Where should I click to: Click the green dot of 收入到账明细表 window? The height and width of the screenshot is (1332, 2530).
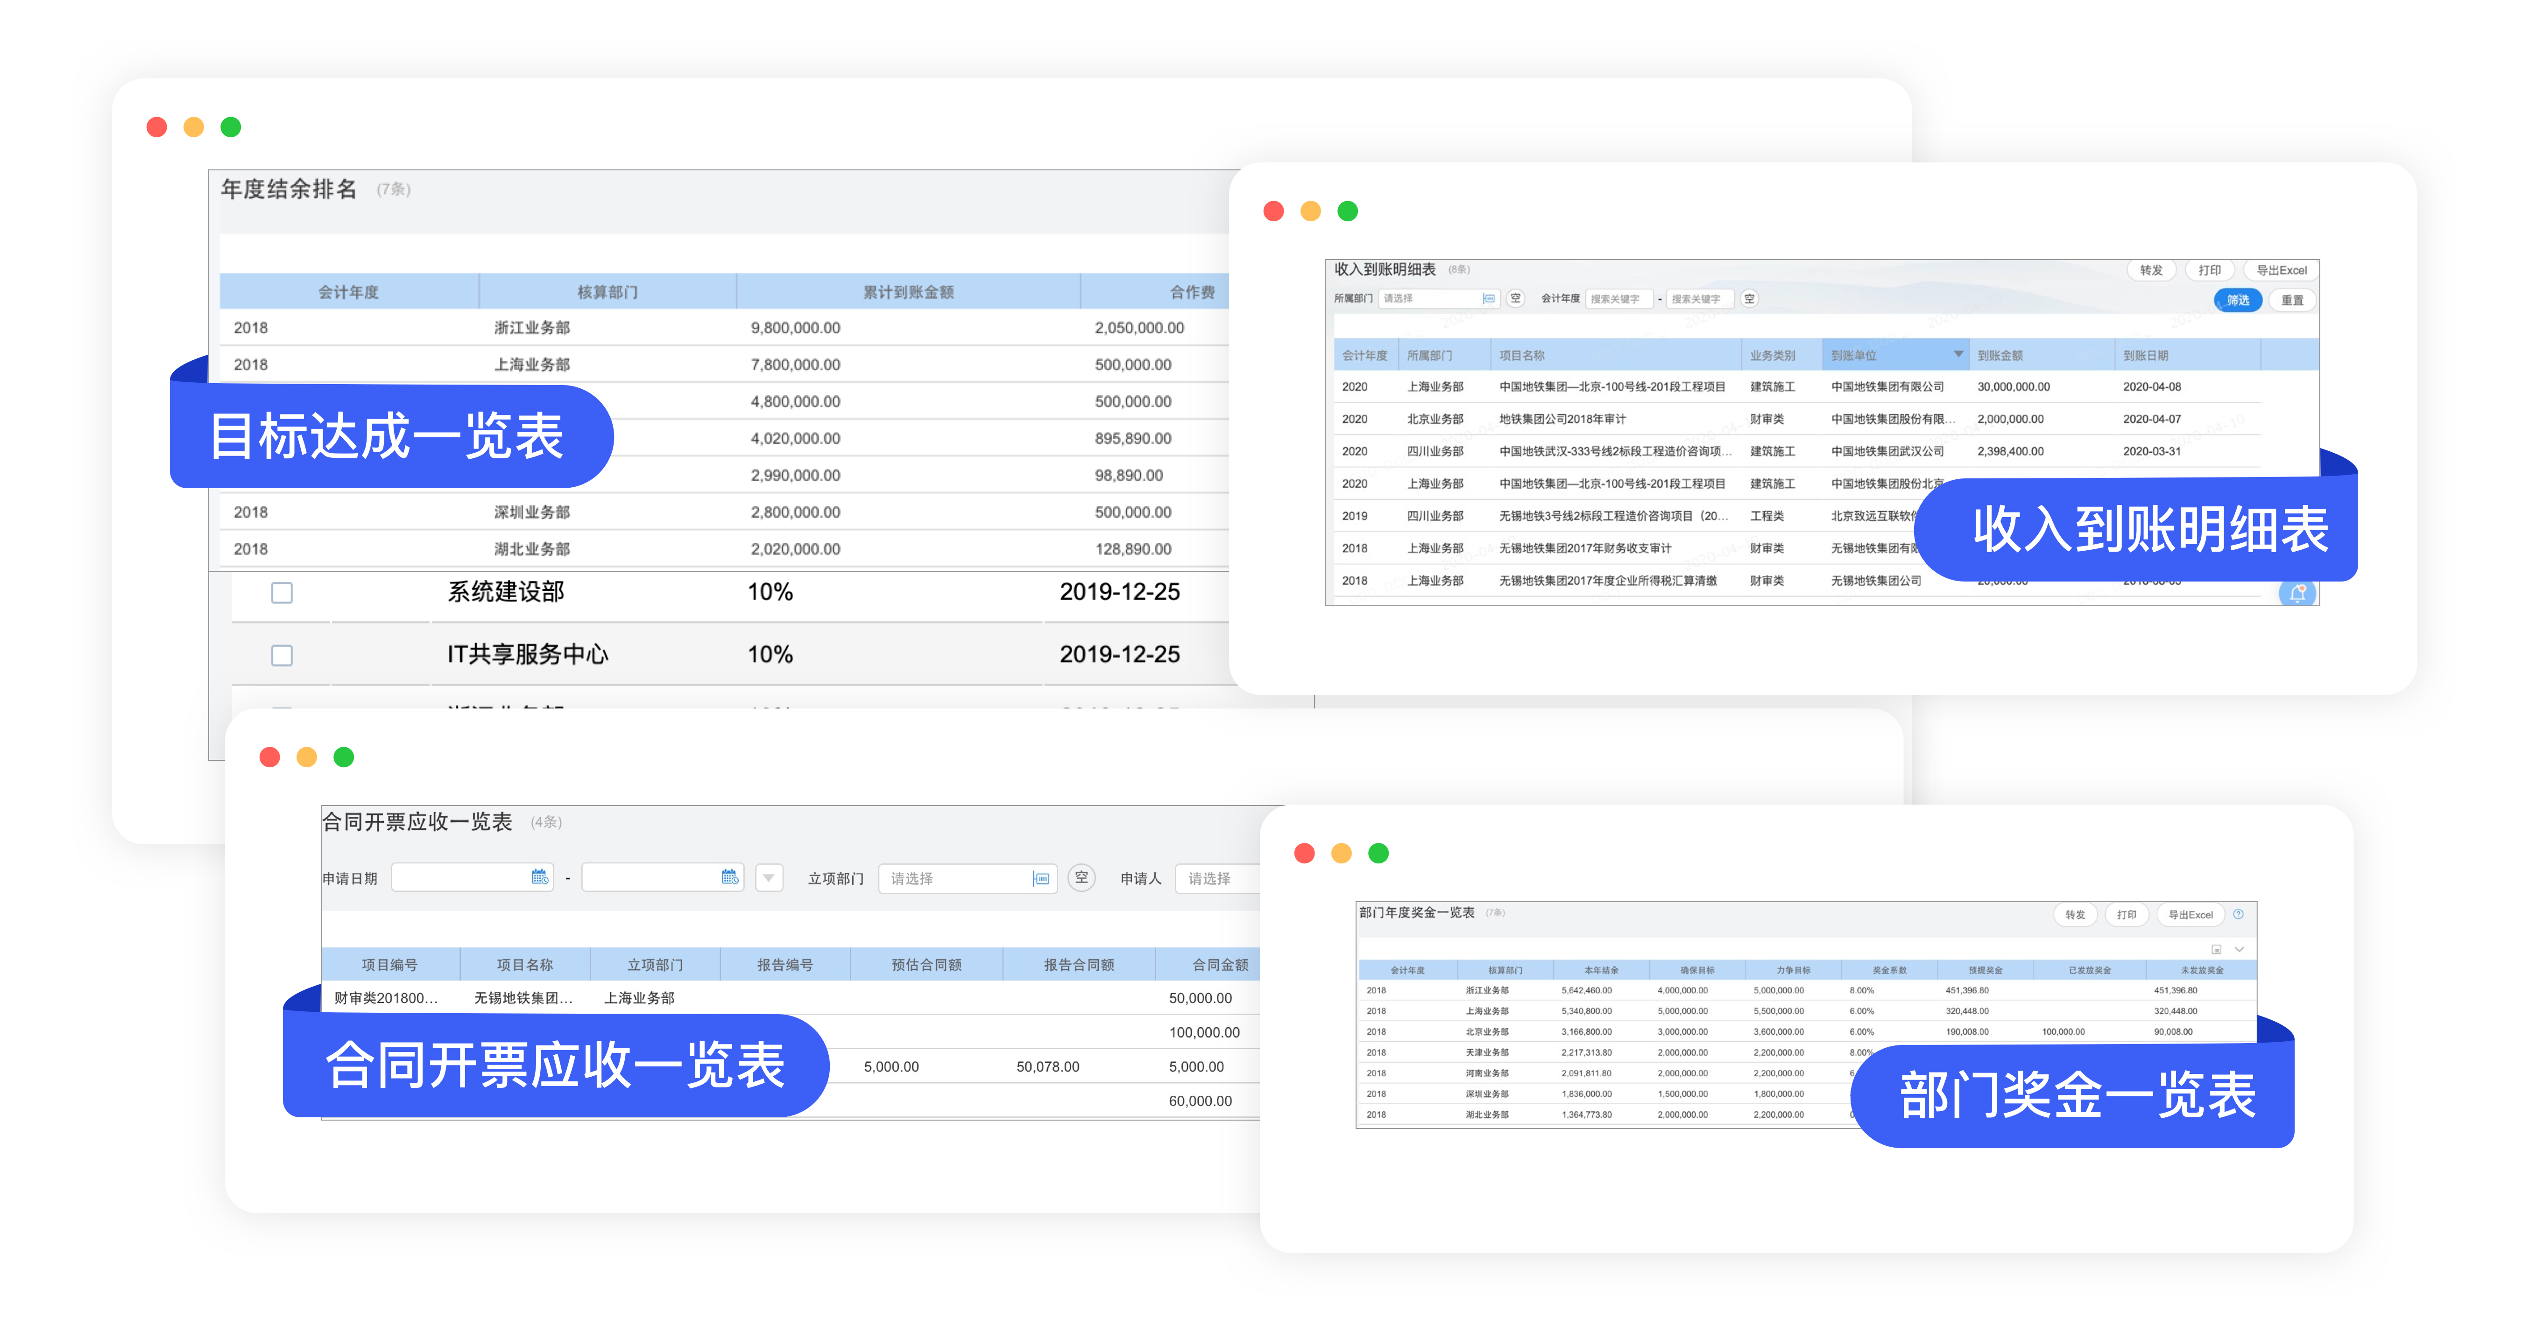point(1348,211)
